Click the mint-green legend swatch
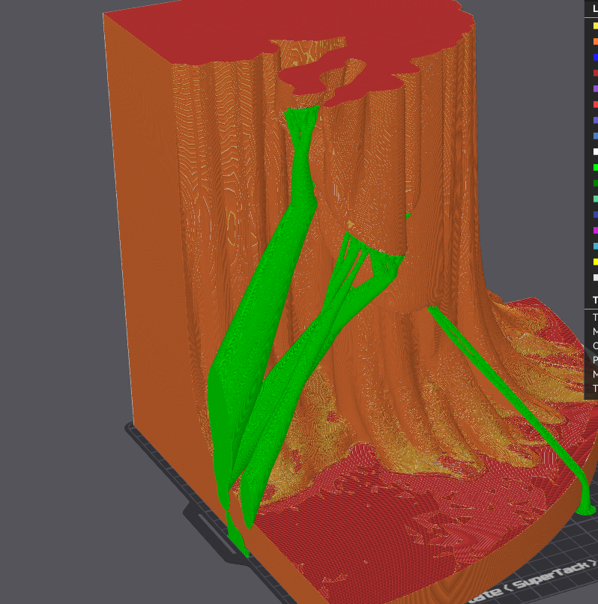598x604 pixels. pos(596,199)
